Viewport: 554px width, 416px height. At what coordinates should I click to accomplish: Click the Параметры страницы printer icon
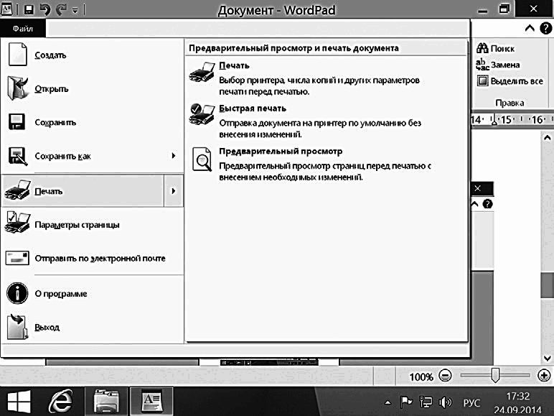(x=18, y=223)
